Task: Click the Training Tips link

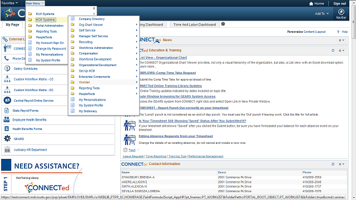Action: [177, 156]
